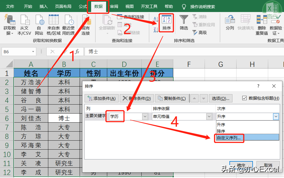Select cell B6 containing 博士
The image size is (284, 178).
[64, 118]
